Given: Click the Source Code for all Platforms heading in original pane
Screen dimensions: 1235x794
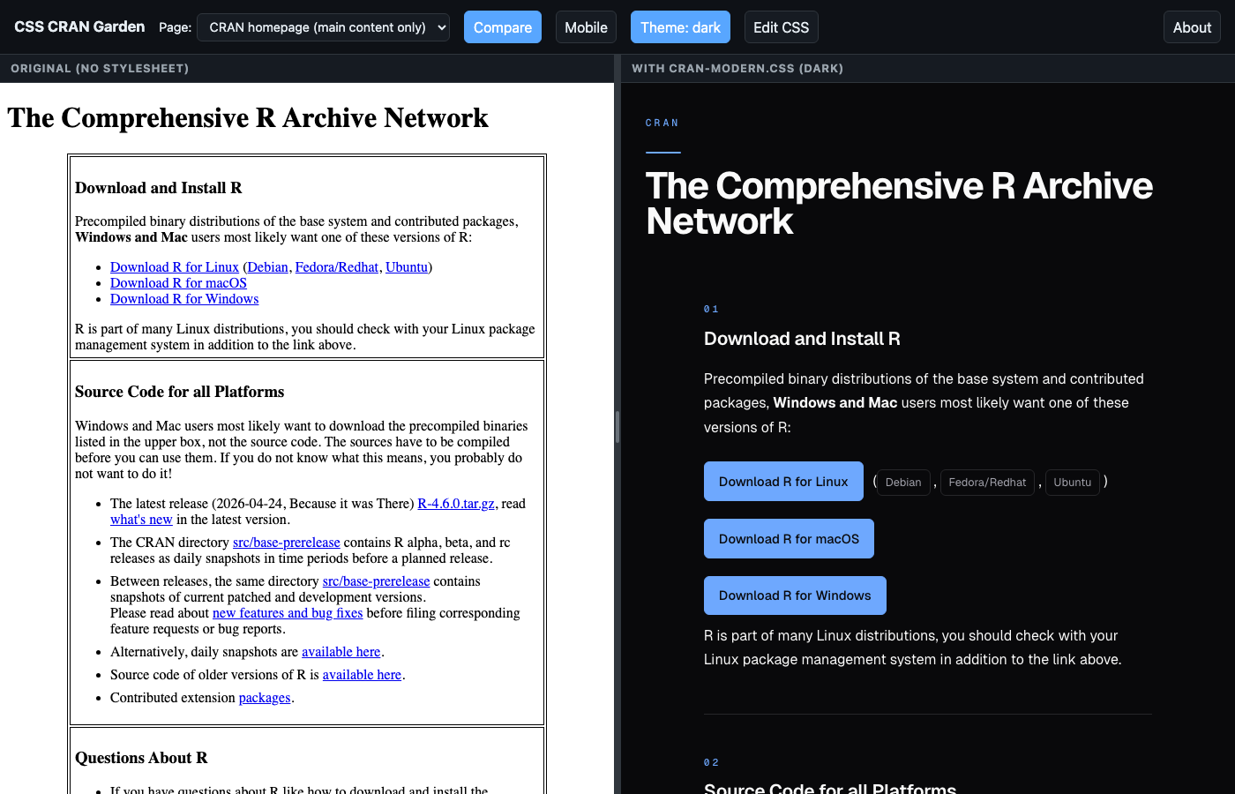Looking at the screenshot, I should pos(180,392).
